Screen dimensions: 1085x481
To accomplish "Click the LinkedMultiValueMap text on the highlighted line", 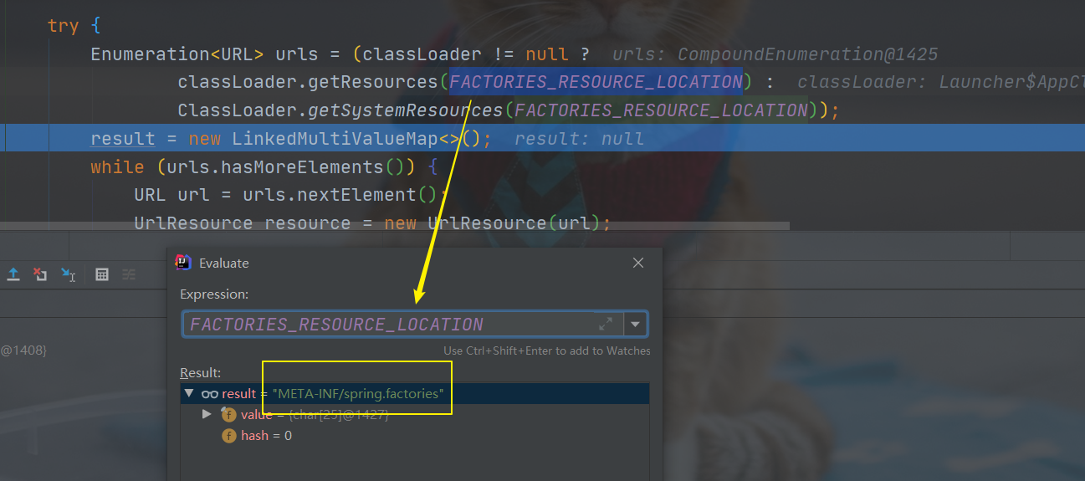I will [335, 138].
